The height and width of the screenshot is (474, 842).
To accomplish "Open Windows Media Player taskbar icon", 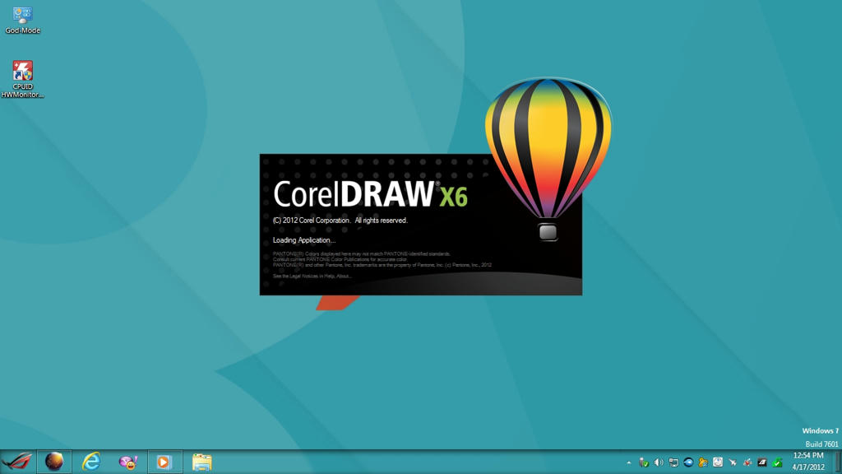I will (x=164, y=462).
